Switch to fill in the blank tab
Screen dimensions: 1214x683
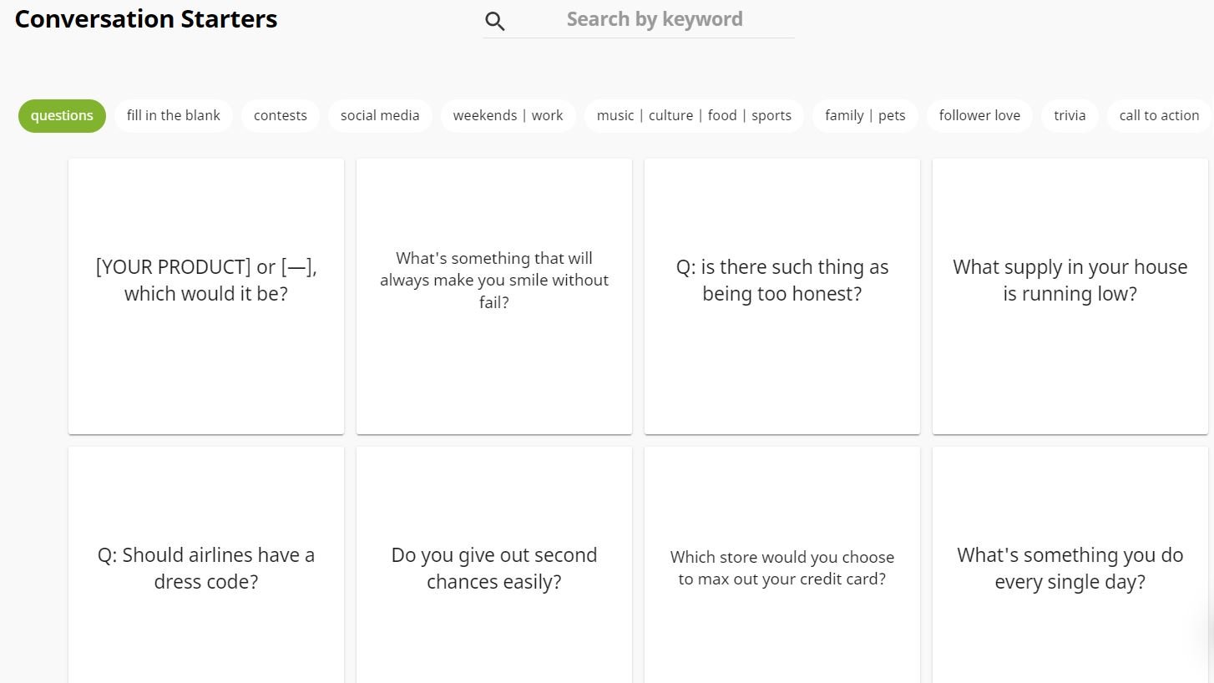click(x=174, y=116)
